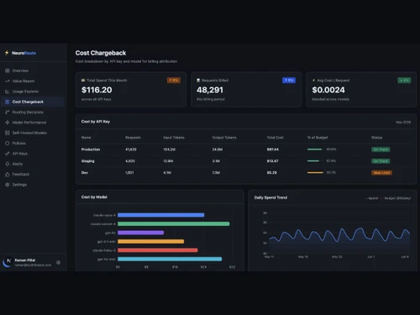
Task: Click the On Track badge in Staging row
Action: [x=381, y=161]
